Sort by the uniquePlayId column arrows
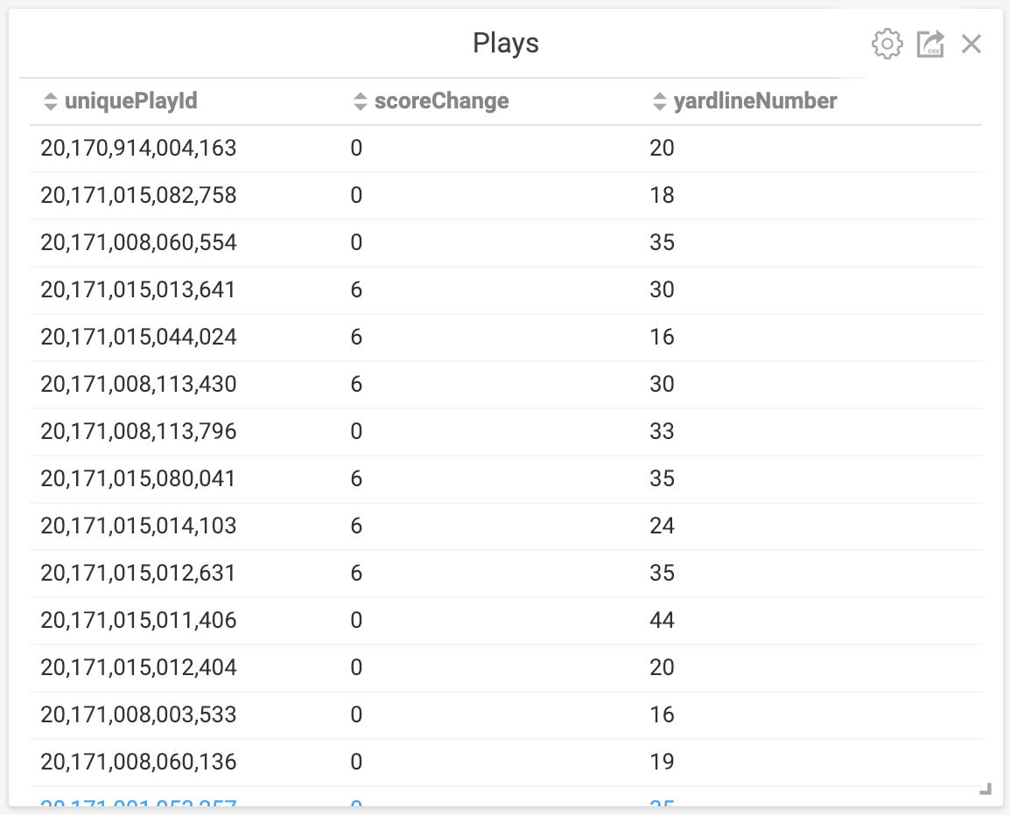Image resolution: width=1010 pixels, height=815 pixels. click(x=50, y=101)
